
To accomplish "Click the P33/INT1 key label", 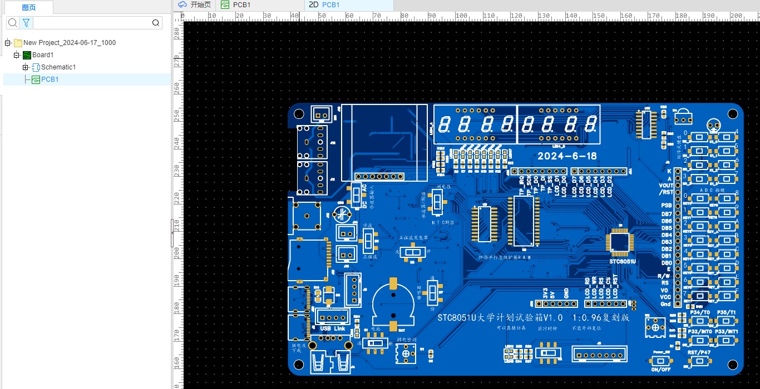I will [x=727, y=331].
